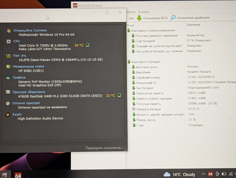Click the Материнська плата heading link
Image resolution: width=236 pixels, height=178 pixels.
pyautogui.click(x=28, y=67)
